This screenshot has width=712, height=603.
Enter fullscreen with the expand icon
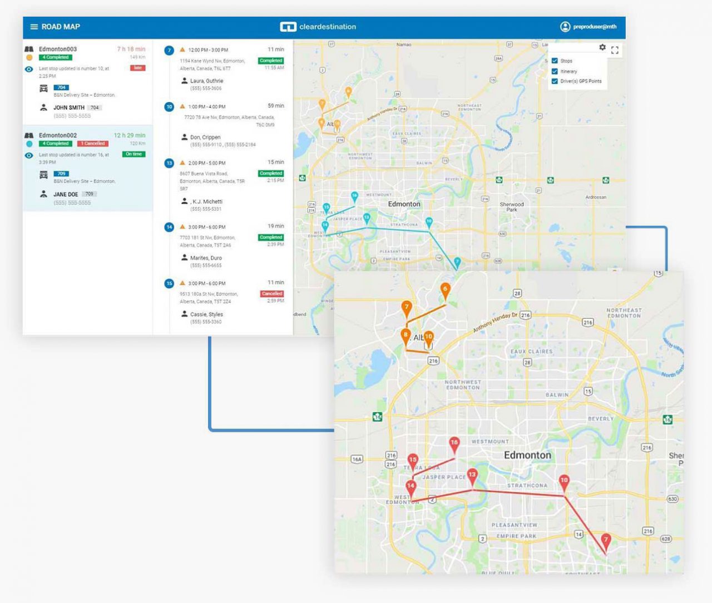pyautogui.click(x=615, y=50)
